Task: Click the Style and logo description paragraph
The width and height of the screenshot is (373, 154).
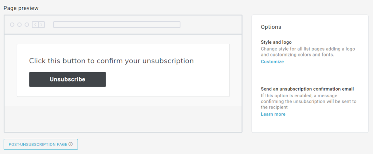Action: [308, 52]
